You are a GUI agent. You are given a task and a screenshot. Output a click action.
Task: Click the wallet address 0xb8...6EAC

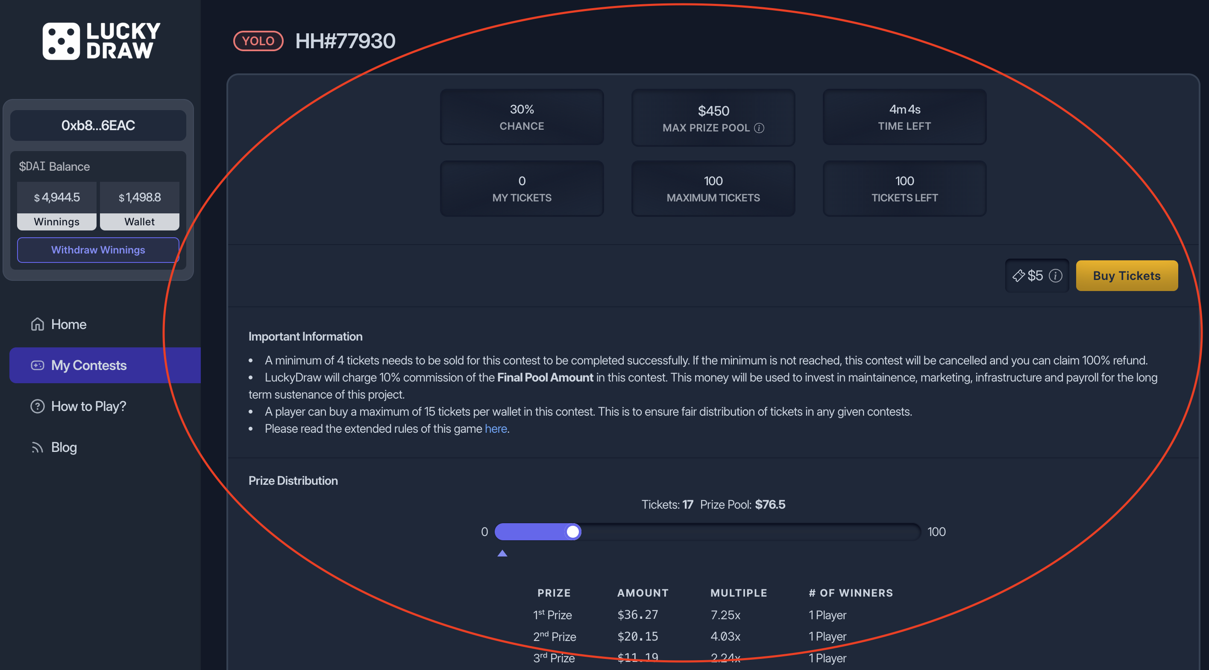pos(98,125)
